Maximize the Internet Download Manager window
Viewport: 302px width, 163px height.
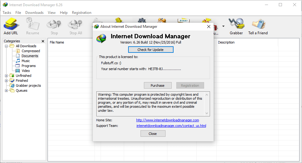280,5
